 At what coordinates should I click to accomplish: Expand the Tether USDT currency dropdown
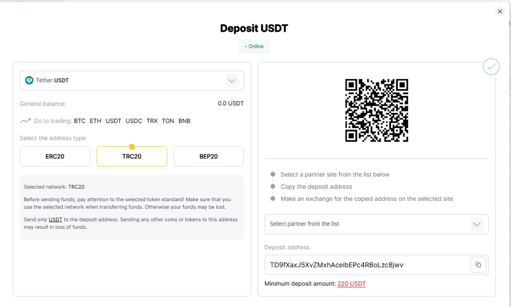(x=132, y=81)
